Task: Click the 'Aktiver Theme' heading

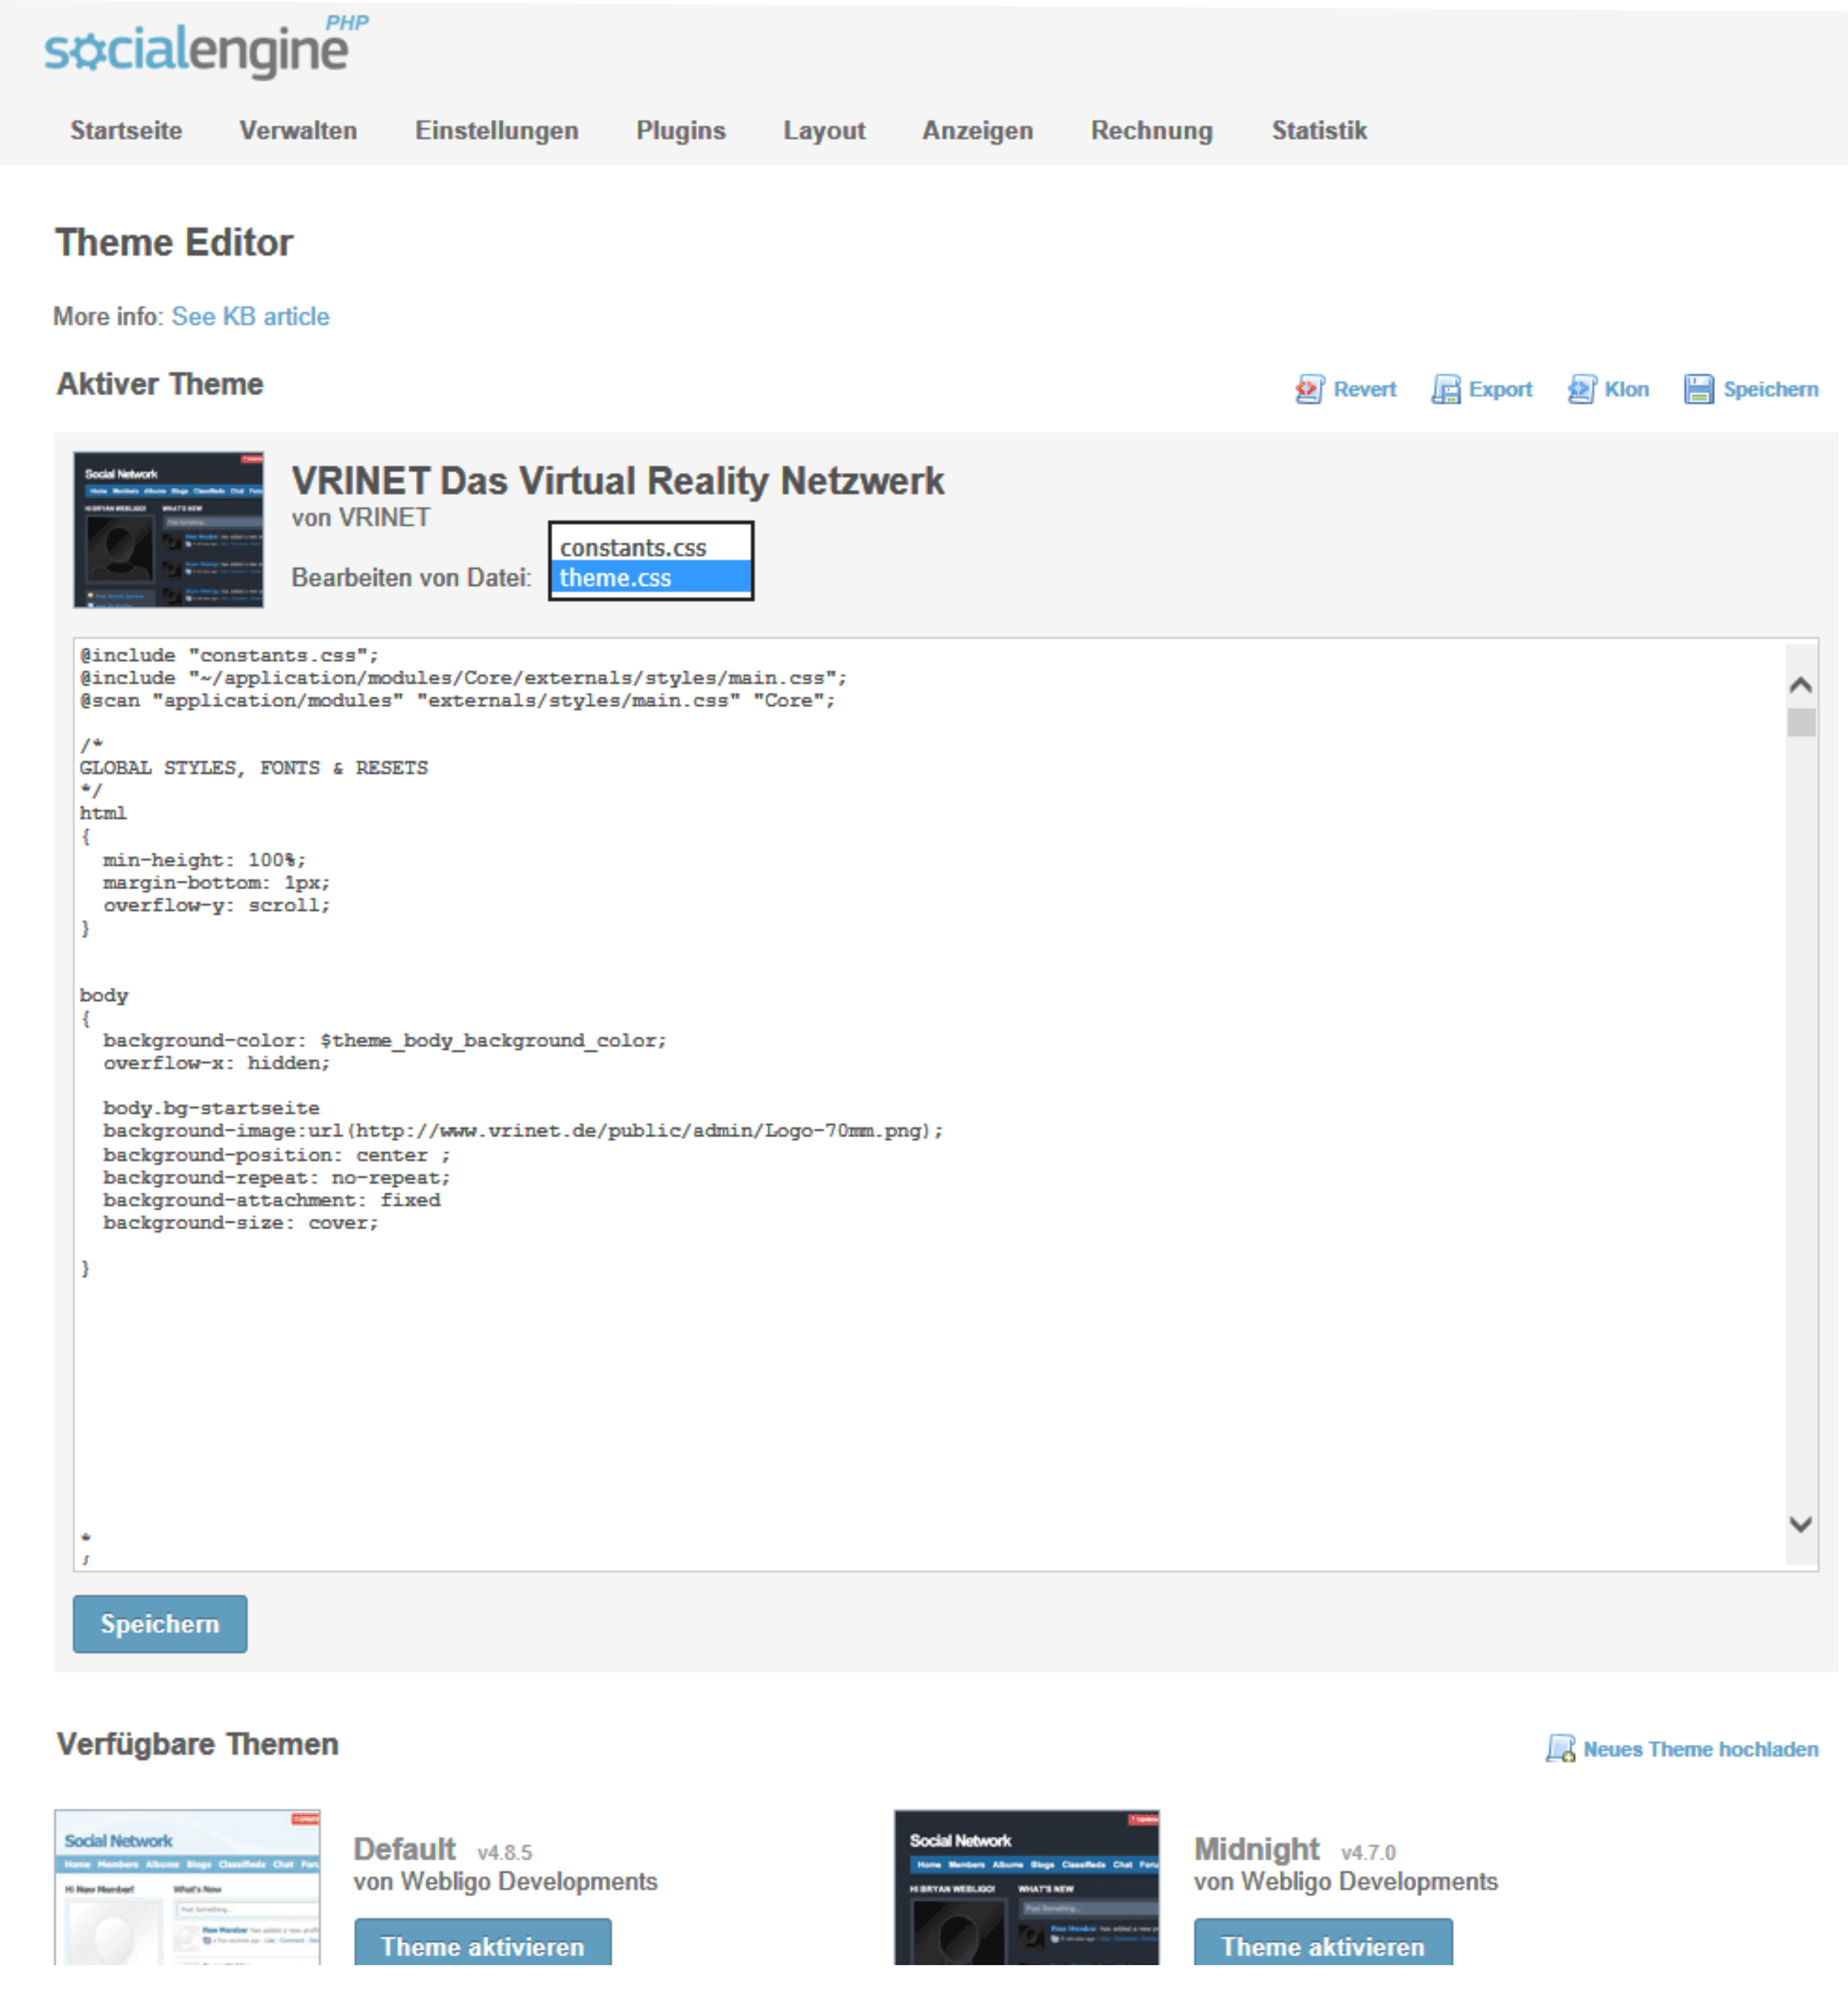Action: pyautogui.click(x=160, y=384)
